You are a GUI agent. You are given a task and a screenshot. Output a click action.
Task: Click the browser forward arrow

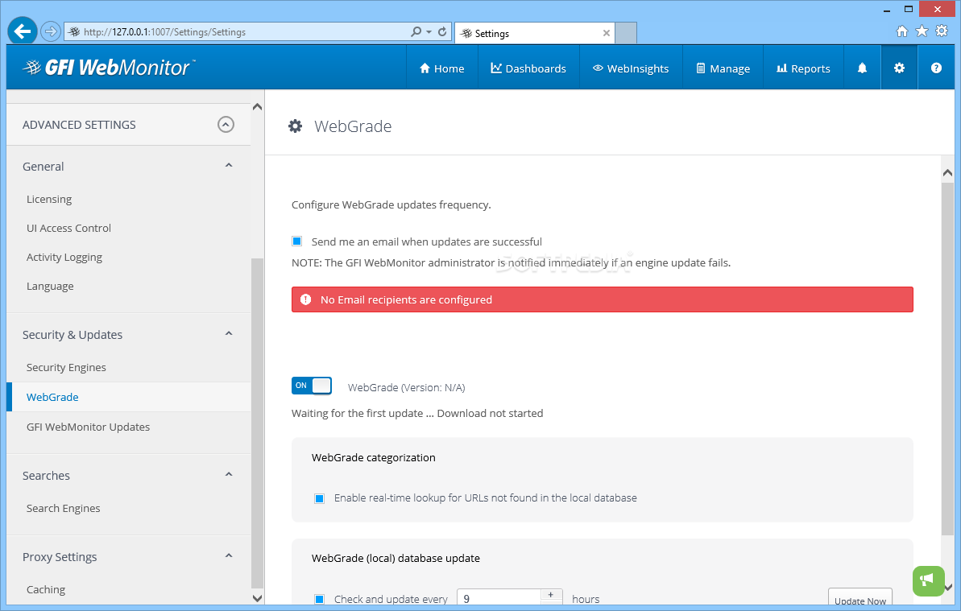(51, 31)
